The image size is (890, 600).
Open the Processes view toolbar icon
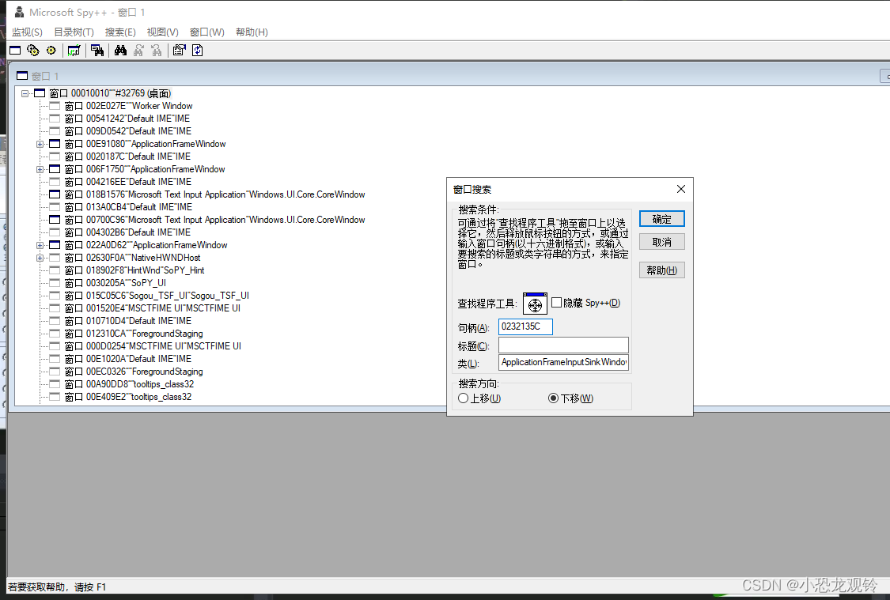point(33,51)
